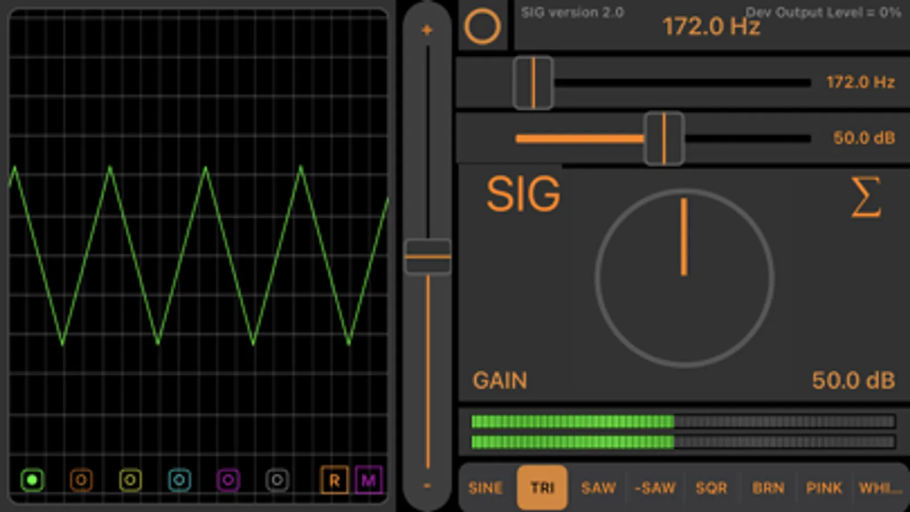The height and width of the screenshot is (512, 910).
Task: Click the Dev Output Level = 0% text
Action: (x=823, y=13)
